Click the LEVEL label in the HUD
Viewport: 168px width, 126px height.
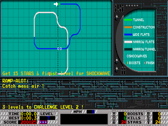point(47,114)
